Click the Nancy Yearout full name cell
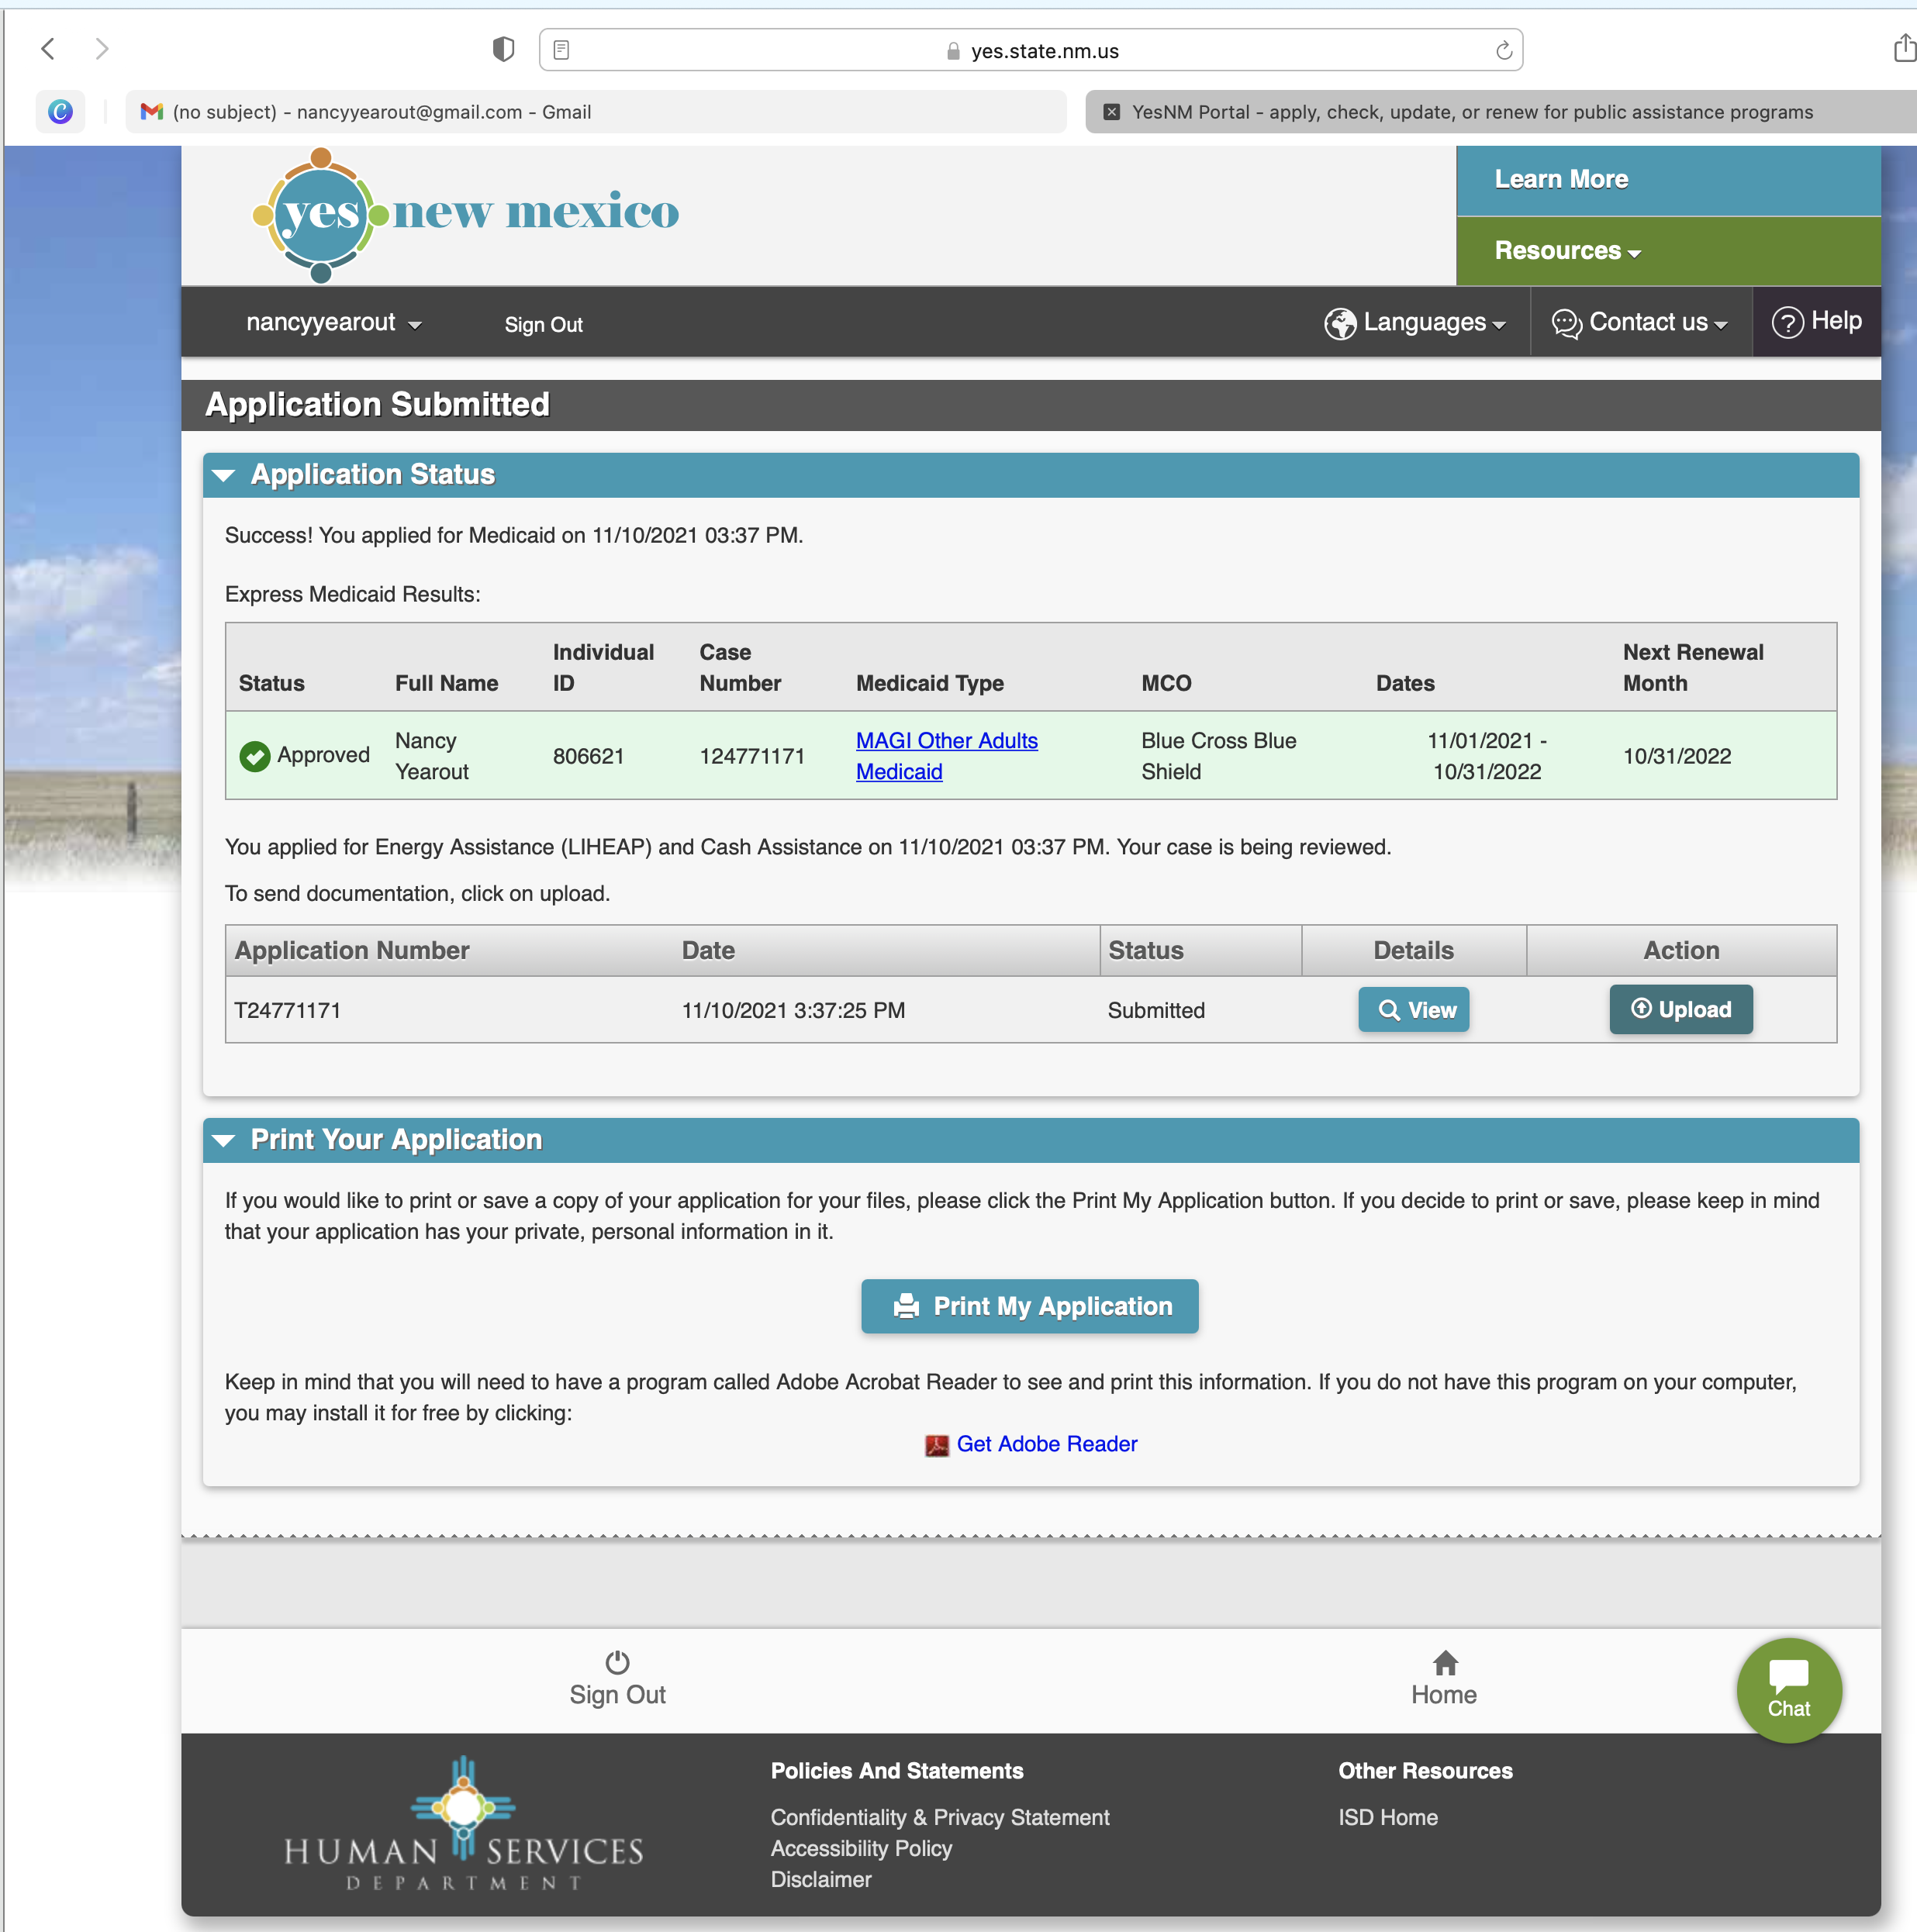This screenshot has height=1932, width=1917. [432, 756]
